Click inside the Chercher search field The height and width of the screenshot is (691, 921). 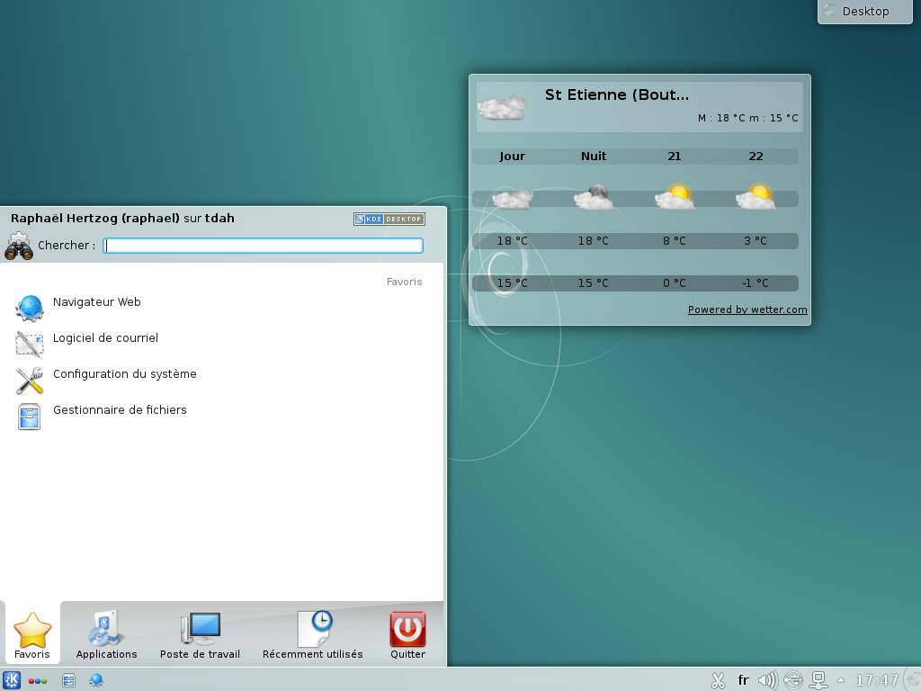(x=263, y=246)
